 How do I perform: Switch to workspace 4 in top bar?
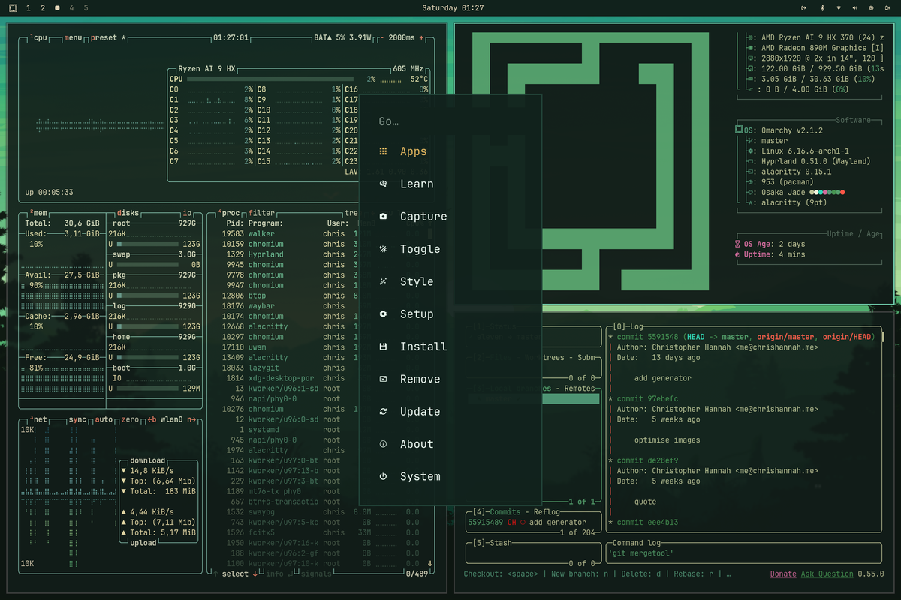pyautogui.click(x=71, y=7)
